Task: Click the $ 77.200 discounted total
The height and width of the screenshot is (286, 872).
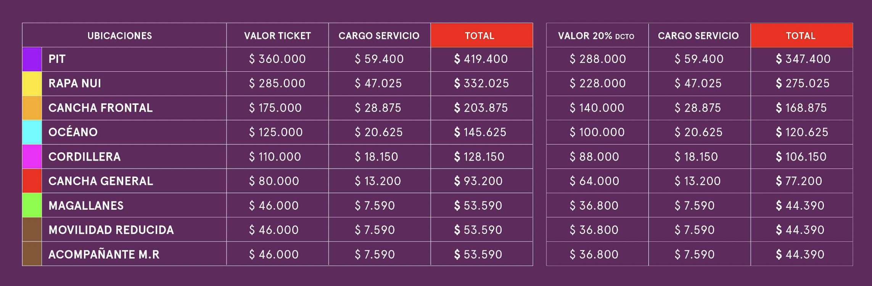Action: [799, 181]
